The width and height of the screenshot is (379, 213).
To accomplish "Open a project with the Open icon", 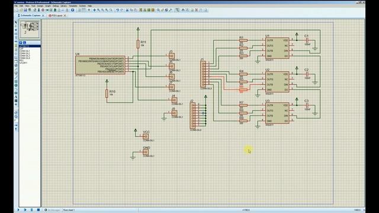I will click(x=21, y=10).
